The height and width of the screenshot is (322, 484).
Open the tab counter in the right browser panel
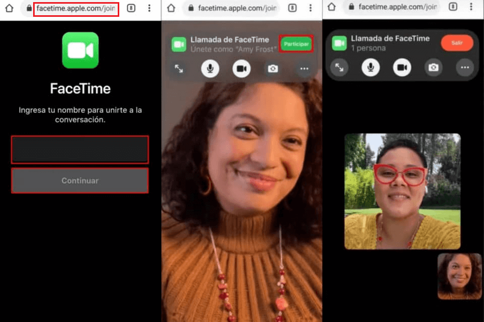(453, 7)
